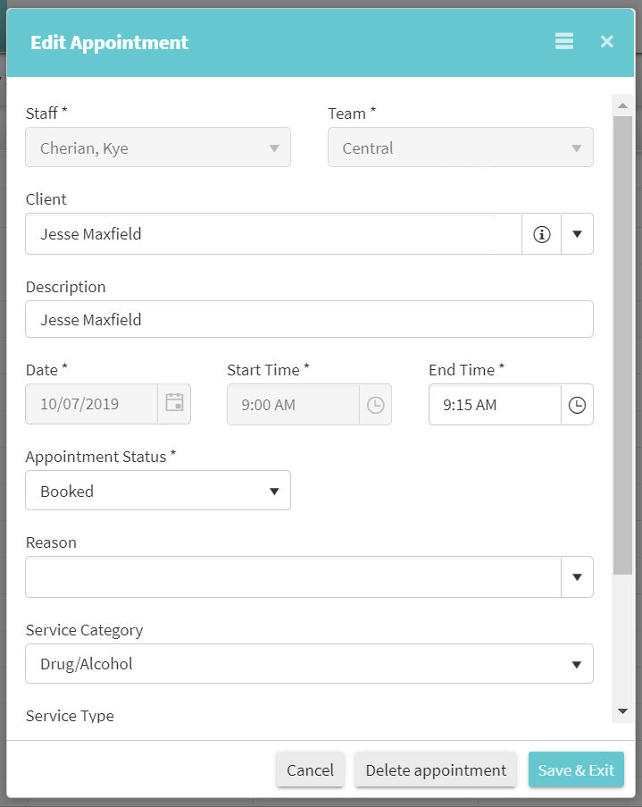Viewport: 642px width, 807px height.
Task: Click the Start Time clock icon
Action: 376,405
